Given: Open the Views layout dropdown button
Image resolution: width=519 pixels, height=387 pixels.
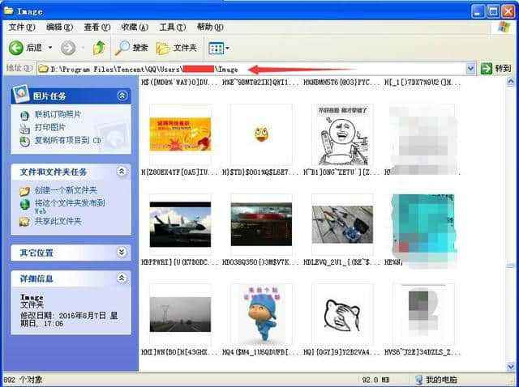Looking at the screenshot, I should 219,49.
